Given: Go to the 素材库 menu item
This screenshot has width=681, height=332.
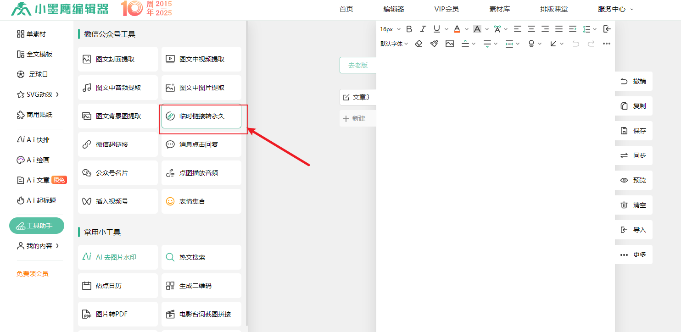Looking at the screenshot, I should coord(500,9).
